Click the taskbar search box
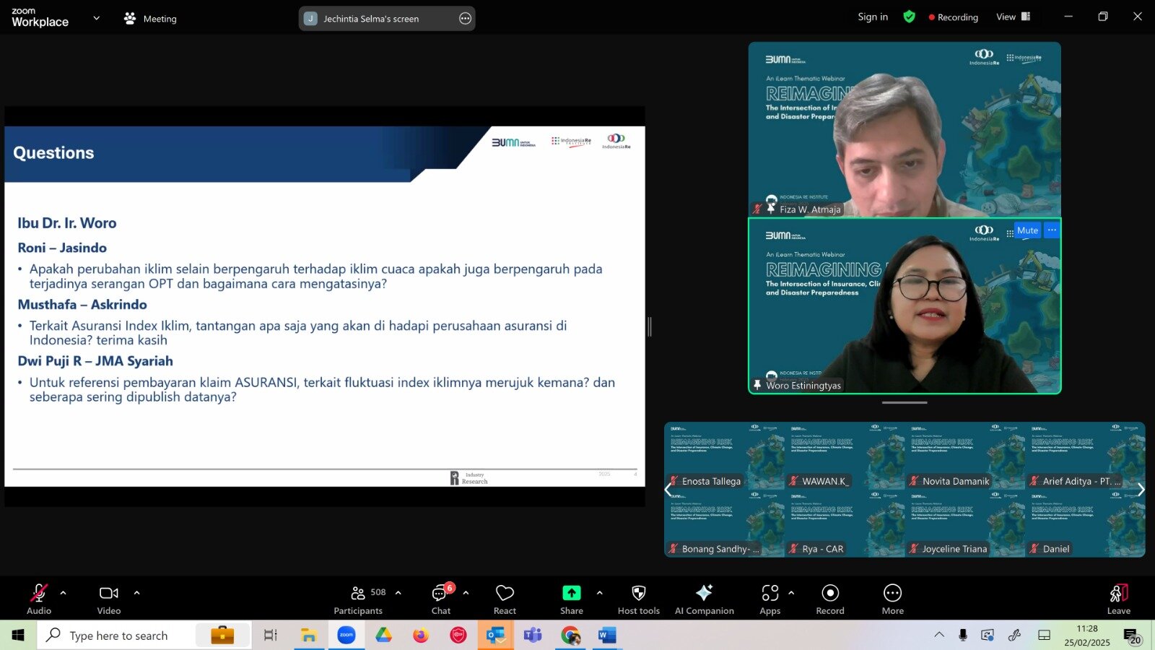Viewport: 1155px width, 650px height. pos(144,636)
